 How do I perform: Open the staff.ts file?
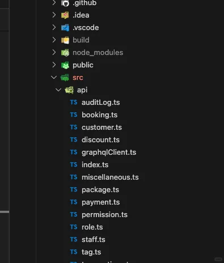(94, 240)
